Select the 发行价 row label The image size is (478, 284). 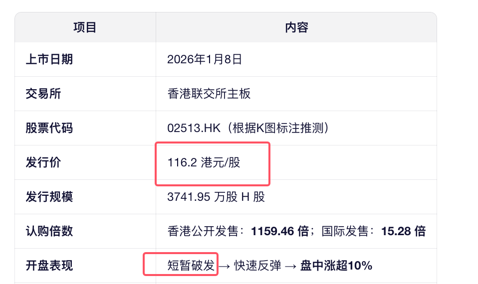(43, 162)
